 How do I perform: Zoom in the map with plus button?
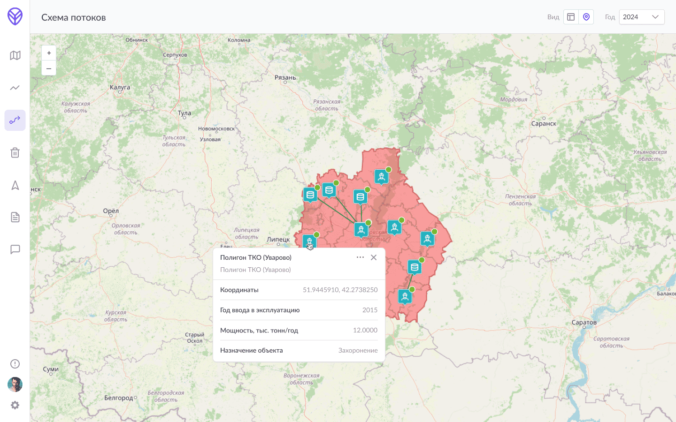[x=49, y=53]
